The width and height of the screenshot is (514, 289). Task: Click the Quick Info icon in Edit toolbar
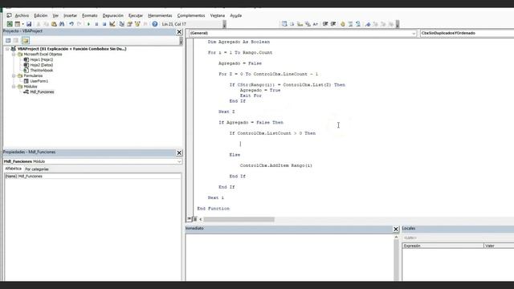(x=300, y=24)
